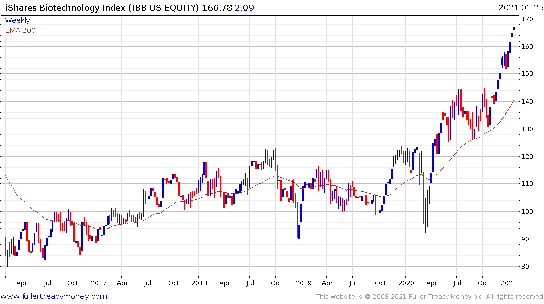Click the 2019 year label on the time axis
The width and height of the screenshot is (544, 304).
coord(304,283)
